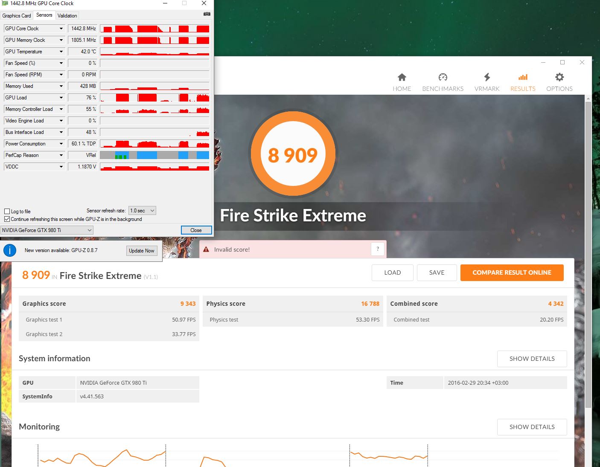The image size is (600, 467).
Task: Click the Time value 2016-02-29 20:34 +03:00
Action: point(478,383)
